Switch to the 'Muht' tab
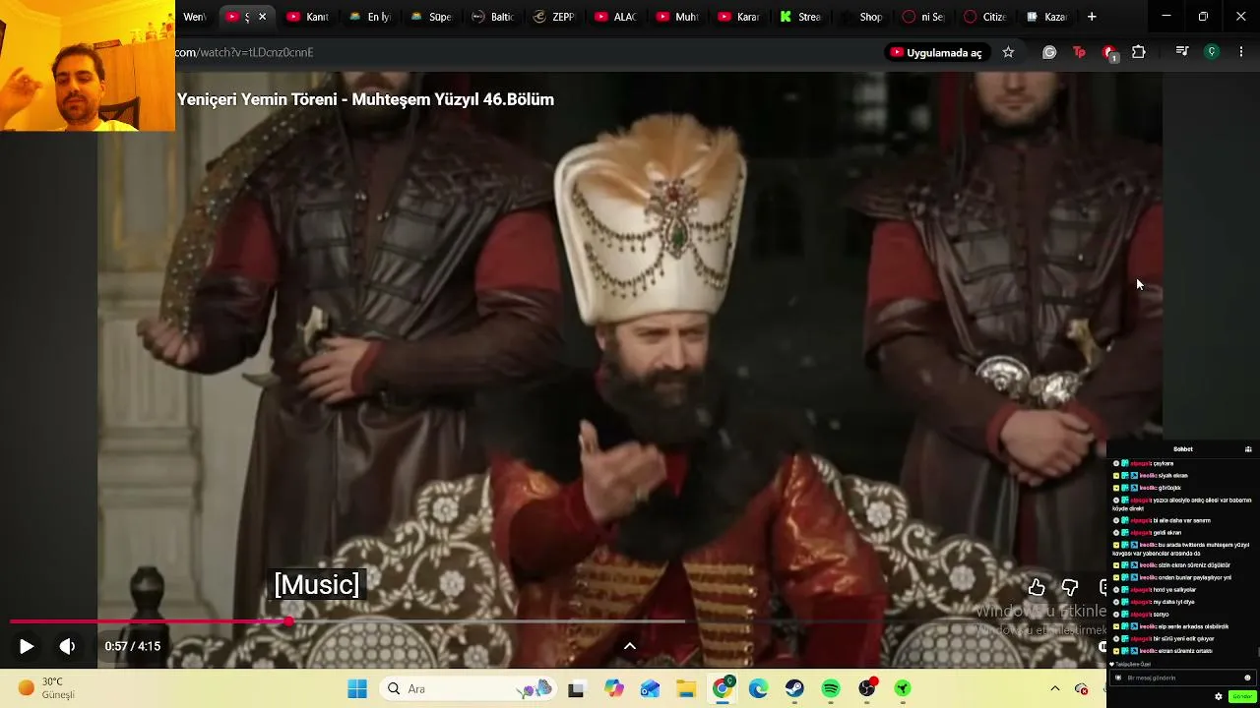This screenshot has height=708, width=1260. (x=676, y=17)
